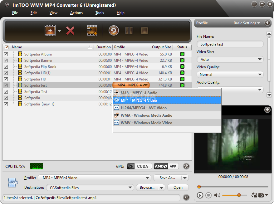Click the Save As... button

(x=167, y=178)
